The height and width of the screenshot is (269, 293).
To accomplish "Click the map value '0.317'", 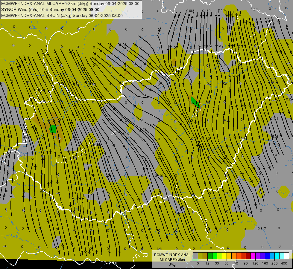I will click(262, 229).
